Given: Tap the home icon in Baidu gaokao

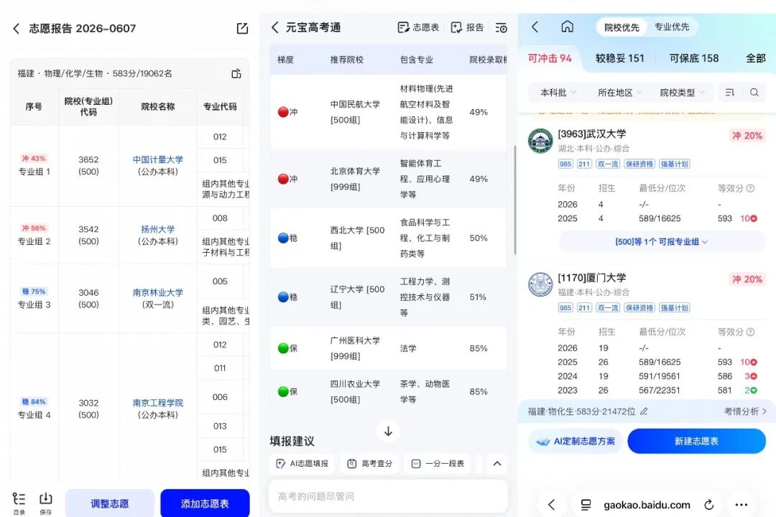Looking at the screenshot, I should pos(567,27).
